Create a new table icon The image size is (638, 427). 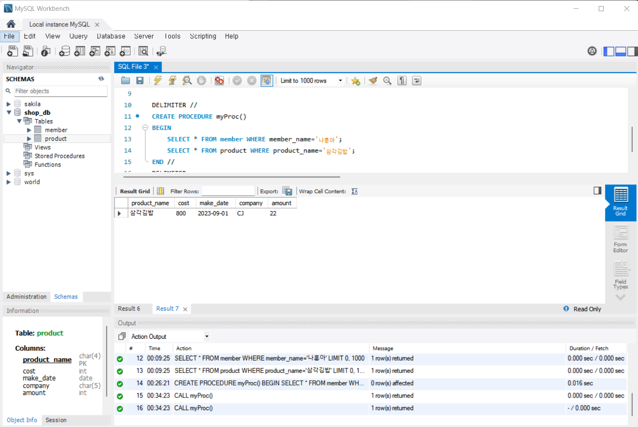80,51
